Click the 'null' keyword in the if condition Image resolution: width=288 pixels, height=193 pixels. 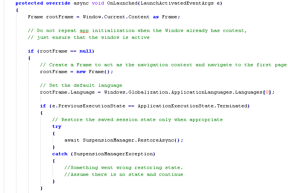click(85, 51)
